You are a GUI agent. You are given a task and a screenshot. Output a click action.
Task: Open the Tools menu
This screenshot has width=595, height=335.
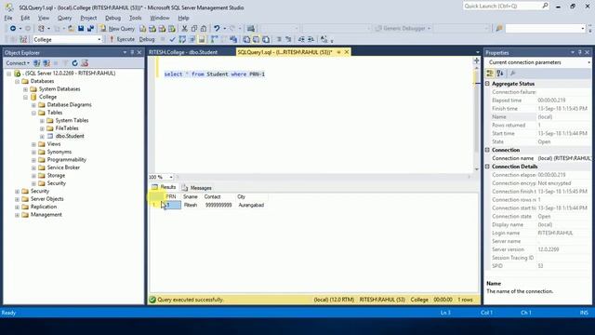[135, 18]
